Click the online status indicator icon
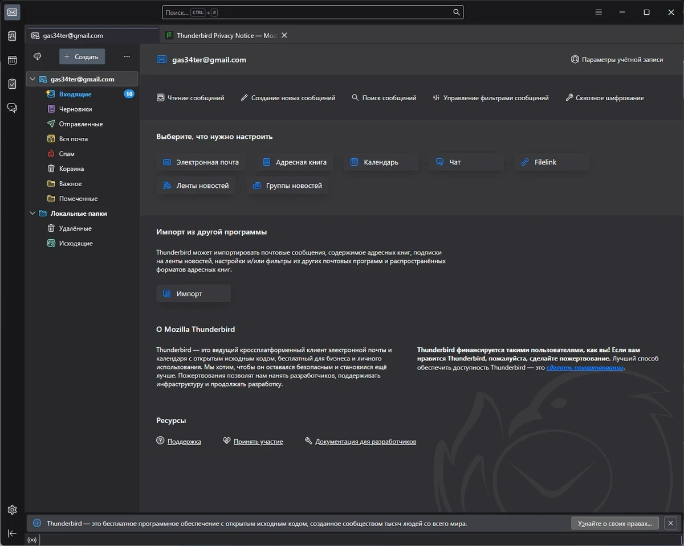The height and width of the screenshot is (546, 684). tap(32, 539)
